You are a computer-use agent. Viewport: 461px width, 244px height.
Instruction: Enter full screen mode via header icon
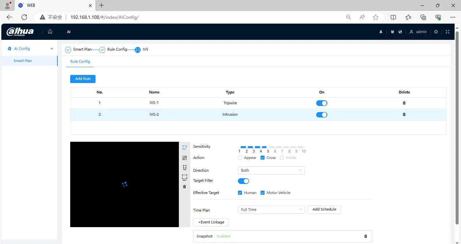448,32
